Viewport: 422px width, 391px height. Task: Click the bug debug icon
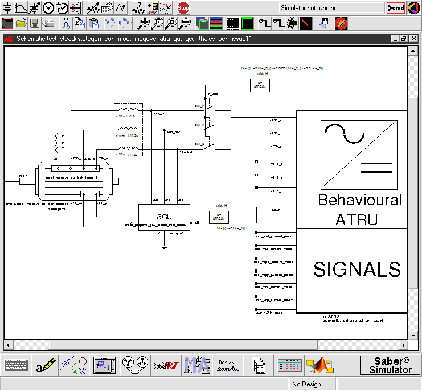click(x=292, y=23)
